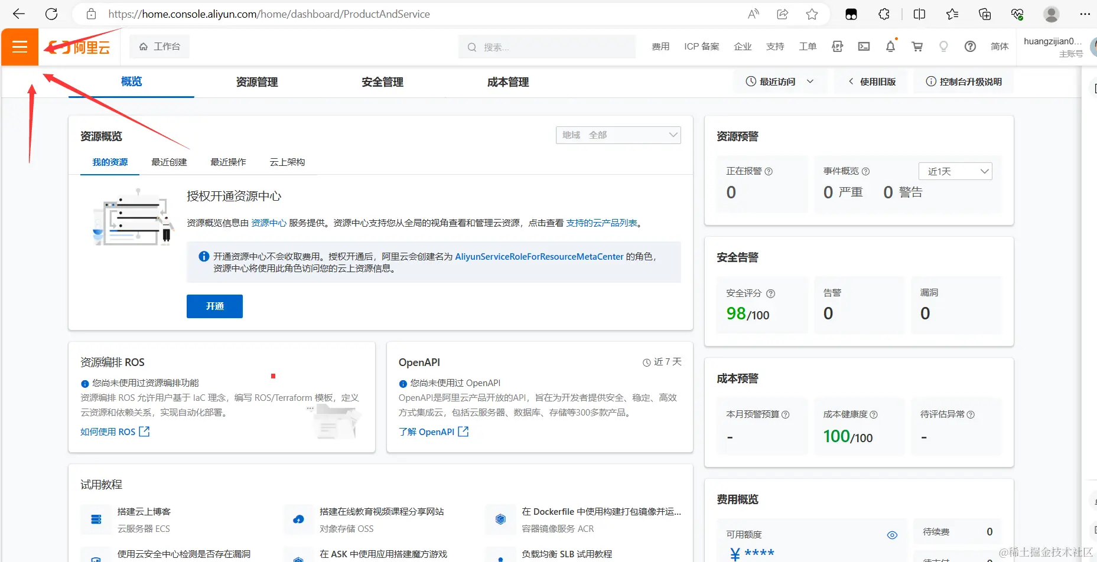Viewport: 1097px width, 562px height.
Task: Toggle the eye icon for 可用额度 visibility
Action: (892, 535)
